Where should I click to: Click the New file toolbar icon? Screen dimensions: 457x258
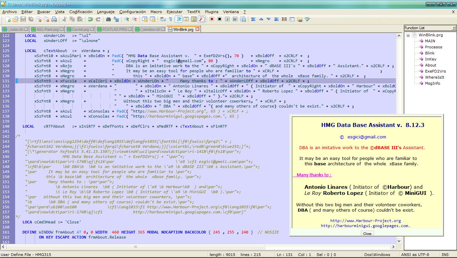[8, 19]
